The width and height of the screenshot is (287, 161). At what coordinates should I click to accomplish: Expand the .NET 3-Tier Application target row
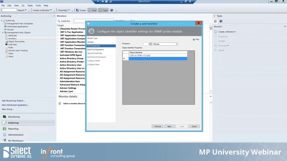pyautogui.click(x=58, y=32)
